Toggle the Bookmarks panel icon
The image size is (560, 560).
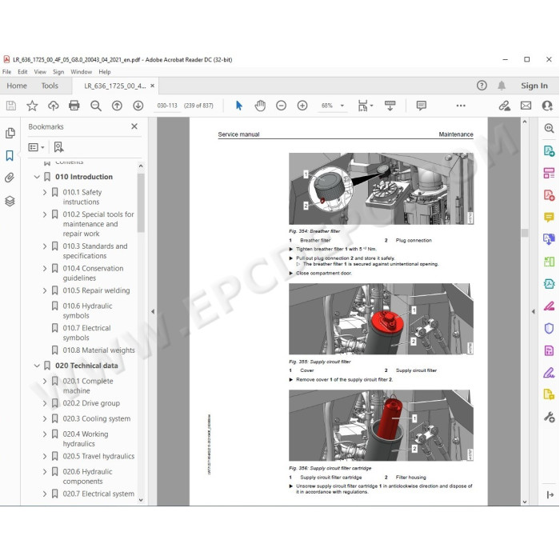(10, 155)
